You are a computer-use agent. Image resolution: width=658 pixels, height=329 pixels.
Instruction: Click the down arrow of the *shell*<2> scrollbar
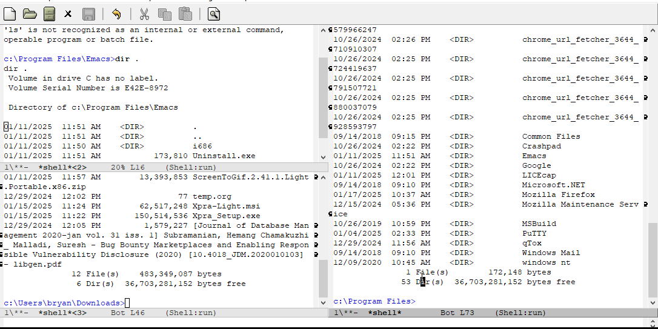(323, 157)
